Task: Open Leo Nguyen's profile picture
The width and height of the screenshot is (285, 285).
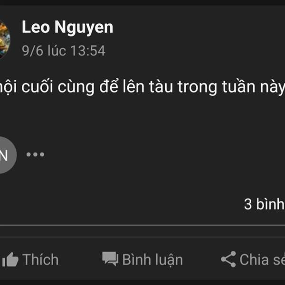Action: pos(5,39)
